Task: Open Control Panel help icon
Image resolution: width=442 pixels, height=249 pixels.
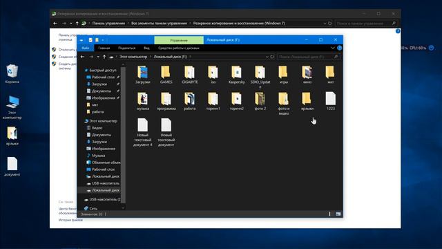Action: pos(398,31)
